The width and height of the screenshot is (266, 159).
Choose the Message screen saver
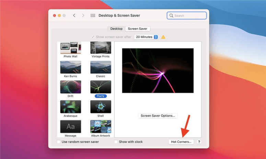pos(71,127)
